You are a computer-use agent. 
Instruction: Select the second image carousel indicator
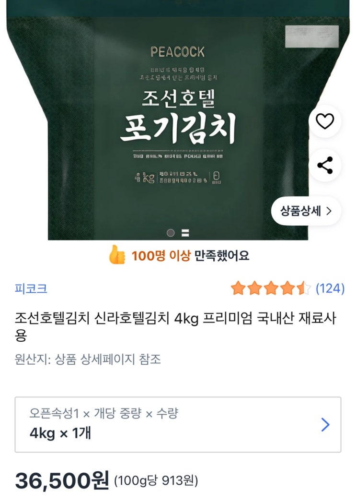click(185, 233)
